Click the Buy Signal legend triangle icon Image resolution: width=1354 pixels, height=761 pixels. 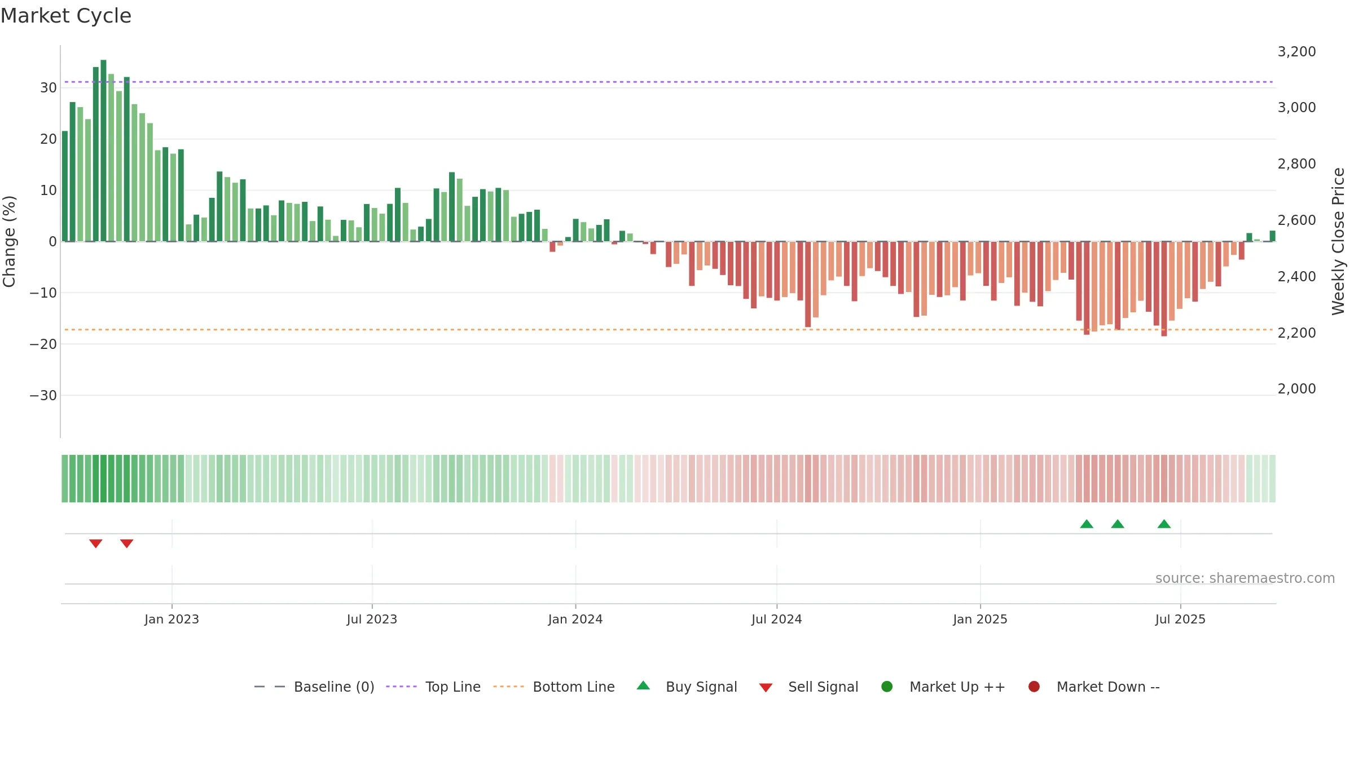click(643, 685)
